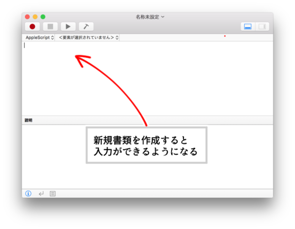Open the 要素が選択されていません element dropdown
This screenshot has width=295, height=229.
[88, 38]
